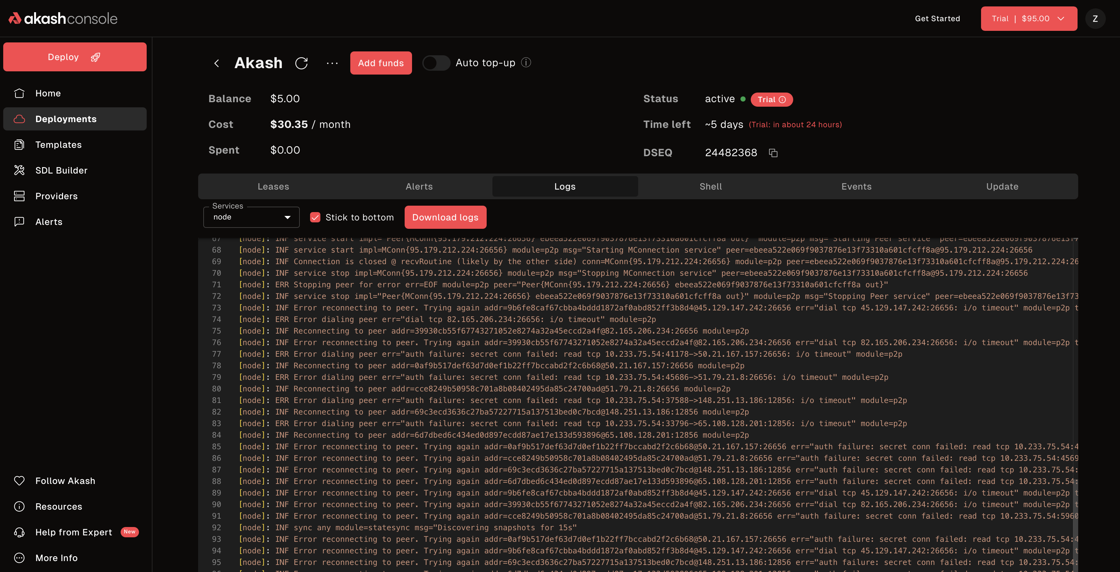Enable Auto top-up

click(436, 63)
